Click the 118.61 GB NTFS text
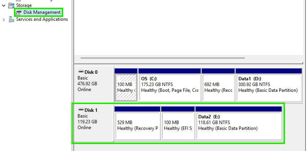 [x=214, y=123]
